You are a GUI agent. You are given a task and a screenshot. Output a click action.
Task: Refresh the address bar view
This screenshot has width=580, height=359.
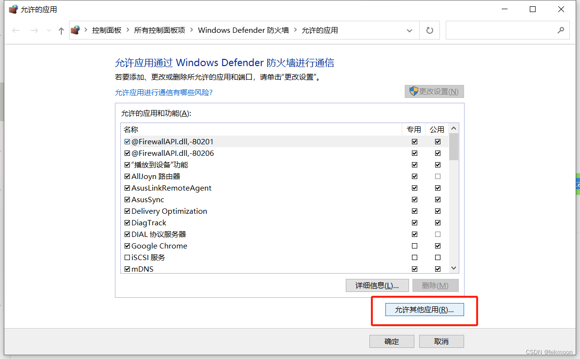(429, 30)
